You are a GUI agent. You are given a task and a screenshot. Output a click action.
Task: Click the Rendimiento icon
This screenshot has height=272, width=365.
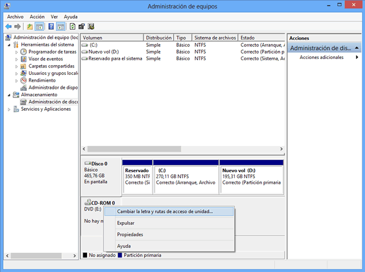click(23, 80)
